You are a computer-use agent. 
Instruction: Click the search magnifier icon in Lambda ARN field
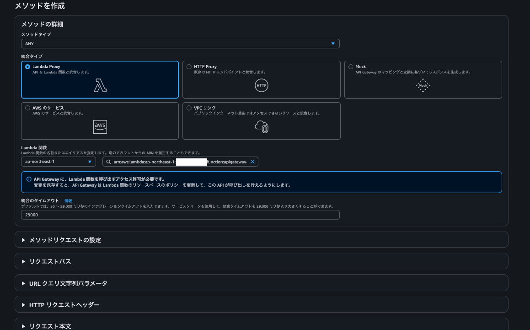tap(108, 162)
